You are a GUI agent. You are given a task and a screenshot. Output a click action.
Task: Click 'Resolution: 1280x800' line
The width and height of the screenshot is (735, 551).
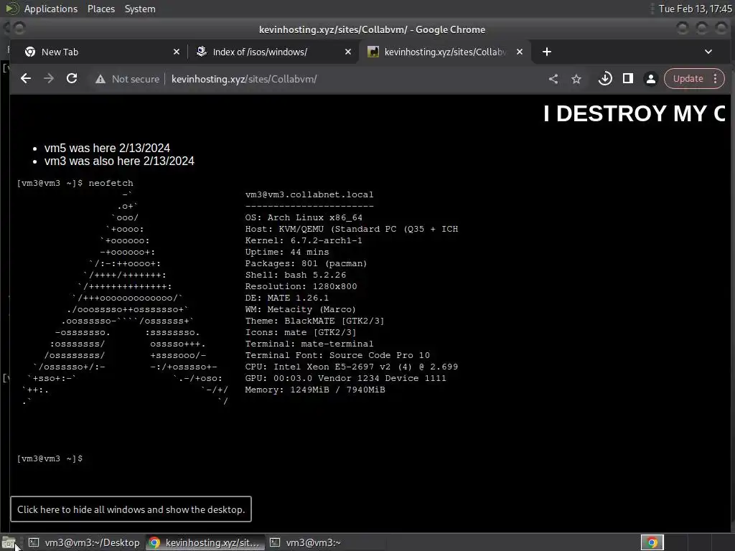click(301, 286)
